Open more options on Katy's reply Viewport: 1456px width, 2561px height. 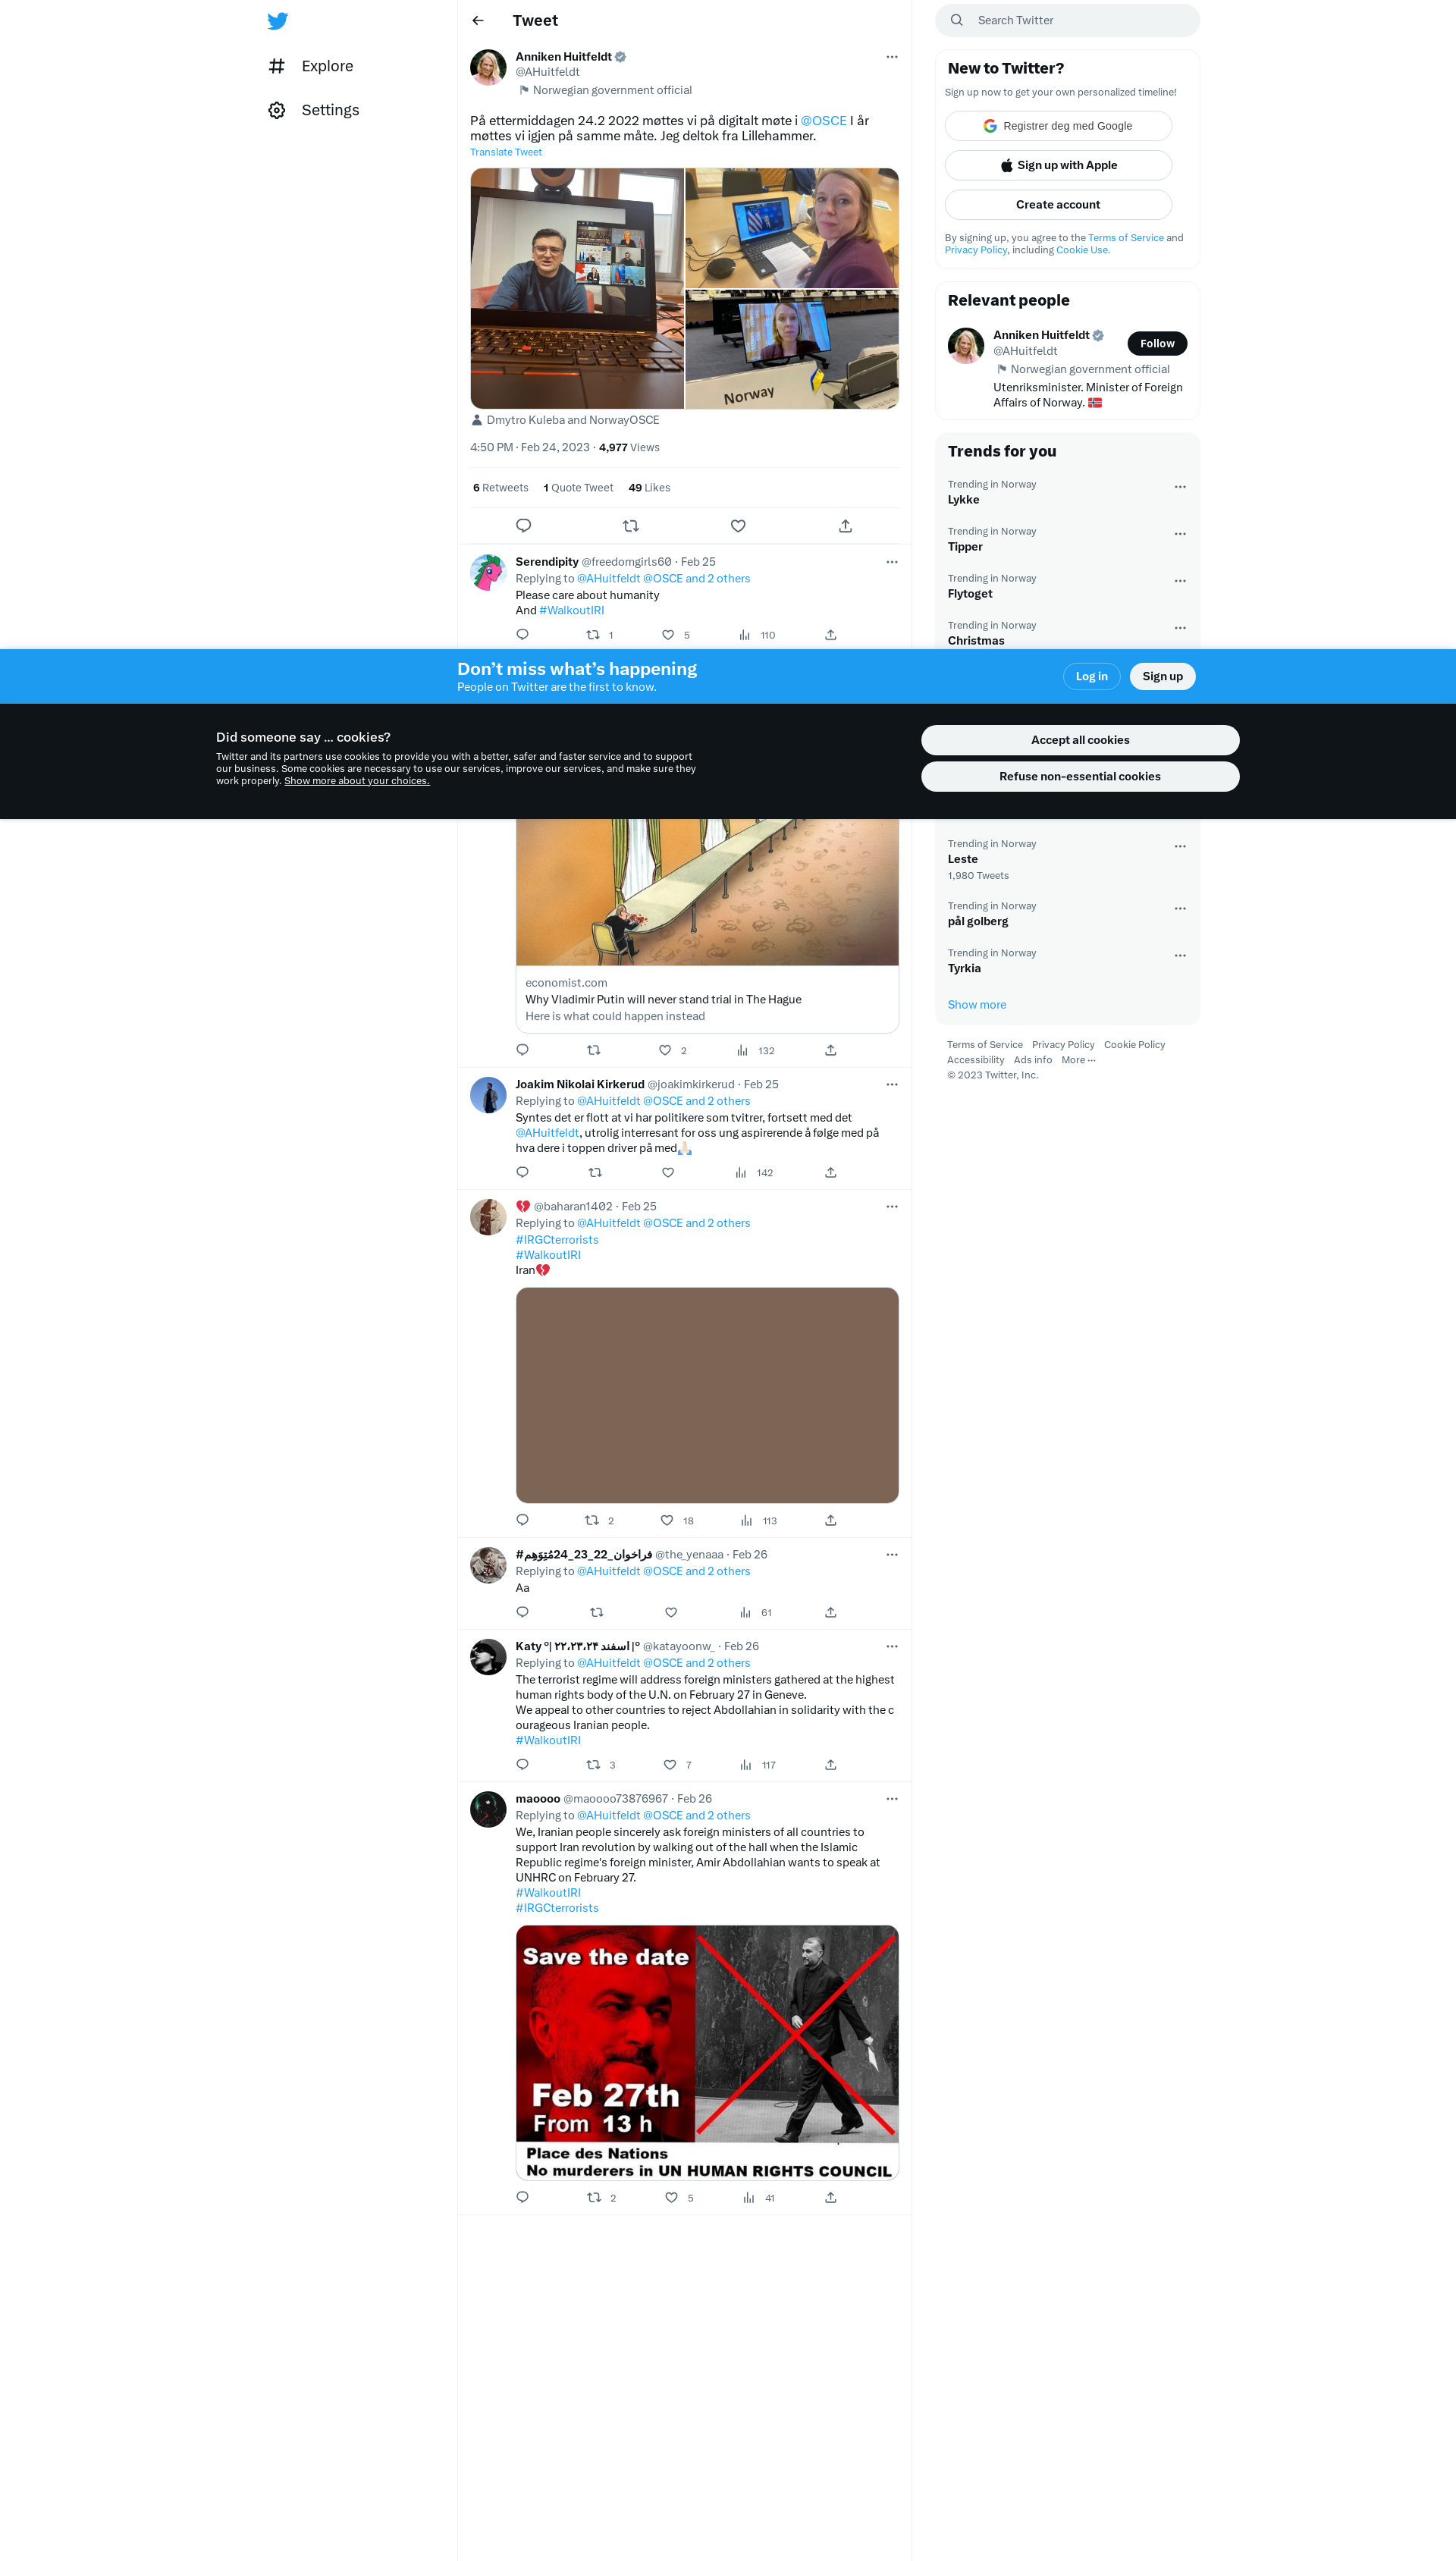tap(892, 1647)
